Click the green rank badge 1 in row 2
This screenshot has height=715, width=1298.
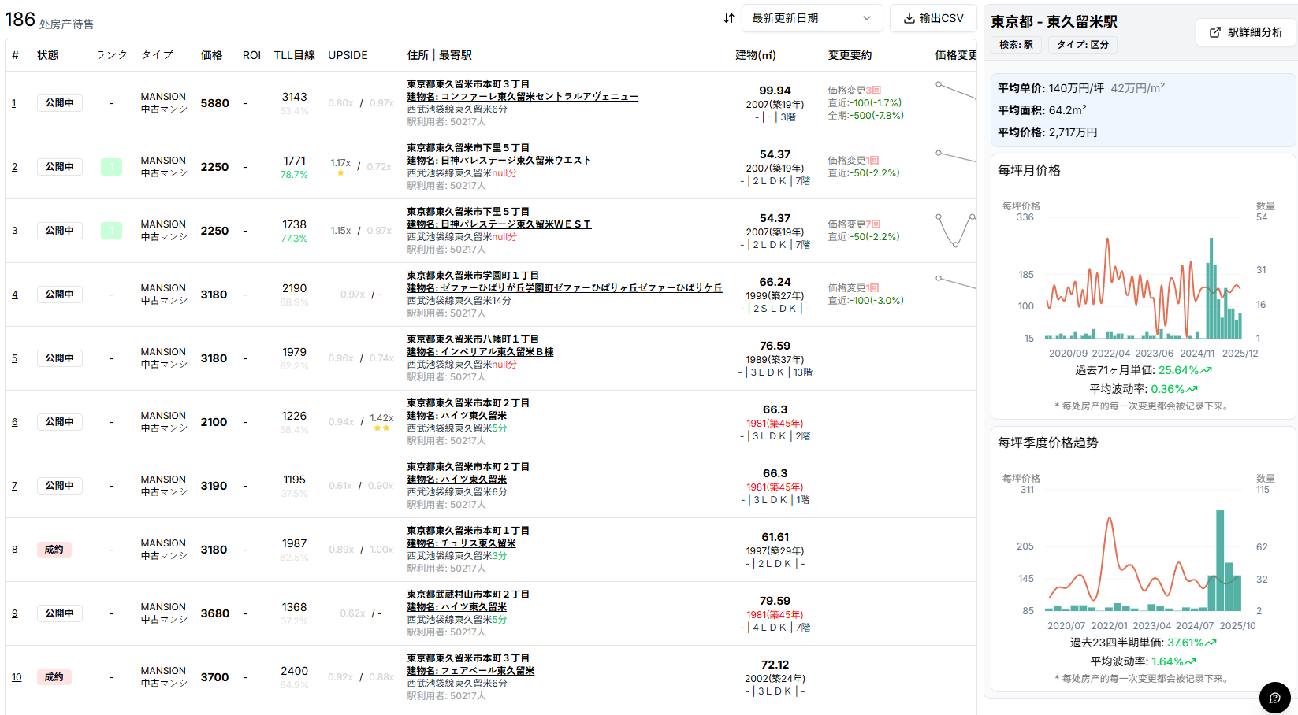pos(111,166)
